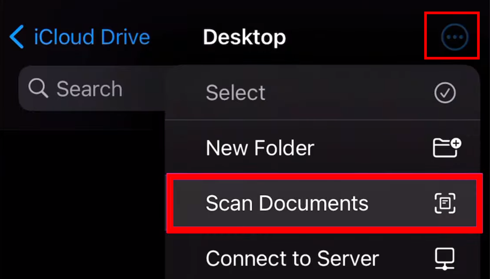
Task: Focus the Search field
Action: click(92, 88)
